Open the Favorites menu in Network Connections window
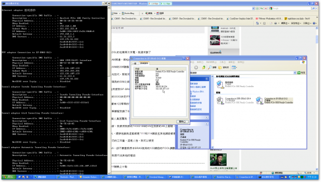The image size is (321, 182). (x=211, y=62)
